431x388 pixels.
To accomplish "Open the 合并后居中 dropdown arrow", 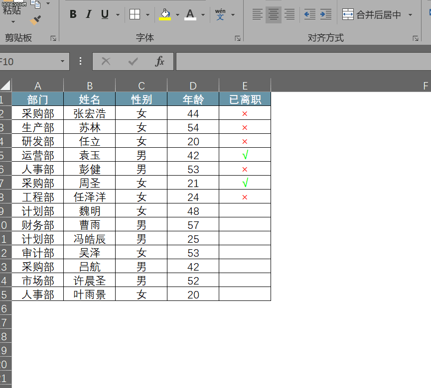I will click(x=410, y=14).
